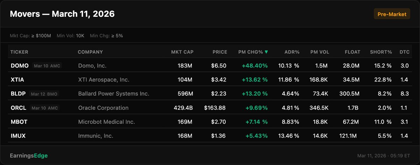
Task: Click the Movers — March 11, 2026 title
Action: coord(62,14)
